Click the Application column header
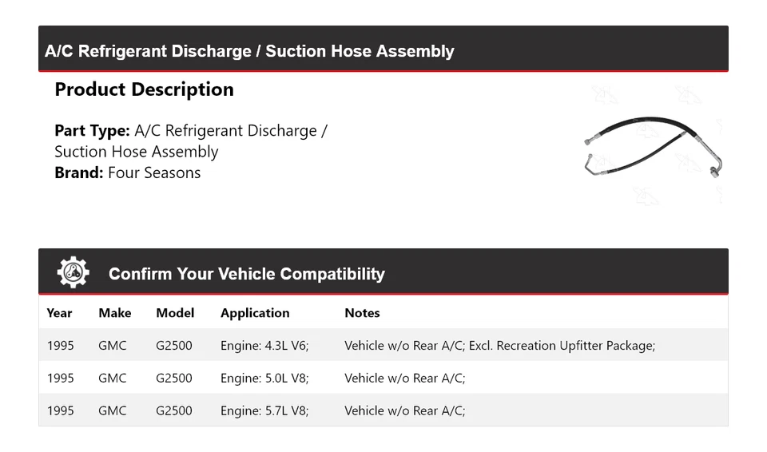767x452 pixels. pos(255,313)
